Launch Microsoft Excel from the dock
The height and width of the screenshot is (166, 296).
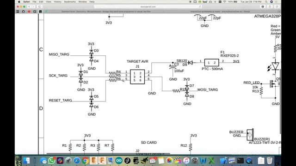[x=211, y=161]
